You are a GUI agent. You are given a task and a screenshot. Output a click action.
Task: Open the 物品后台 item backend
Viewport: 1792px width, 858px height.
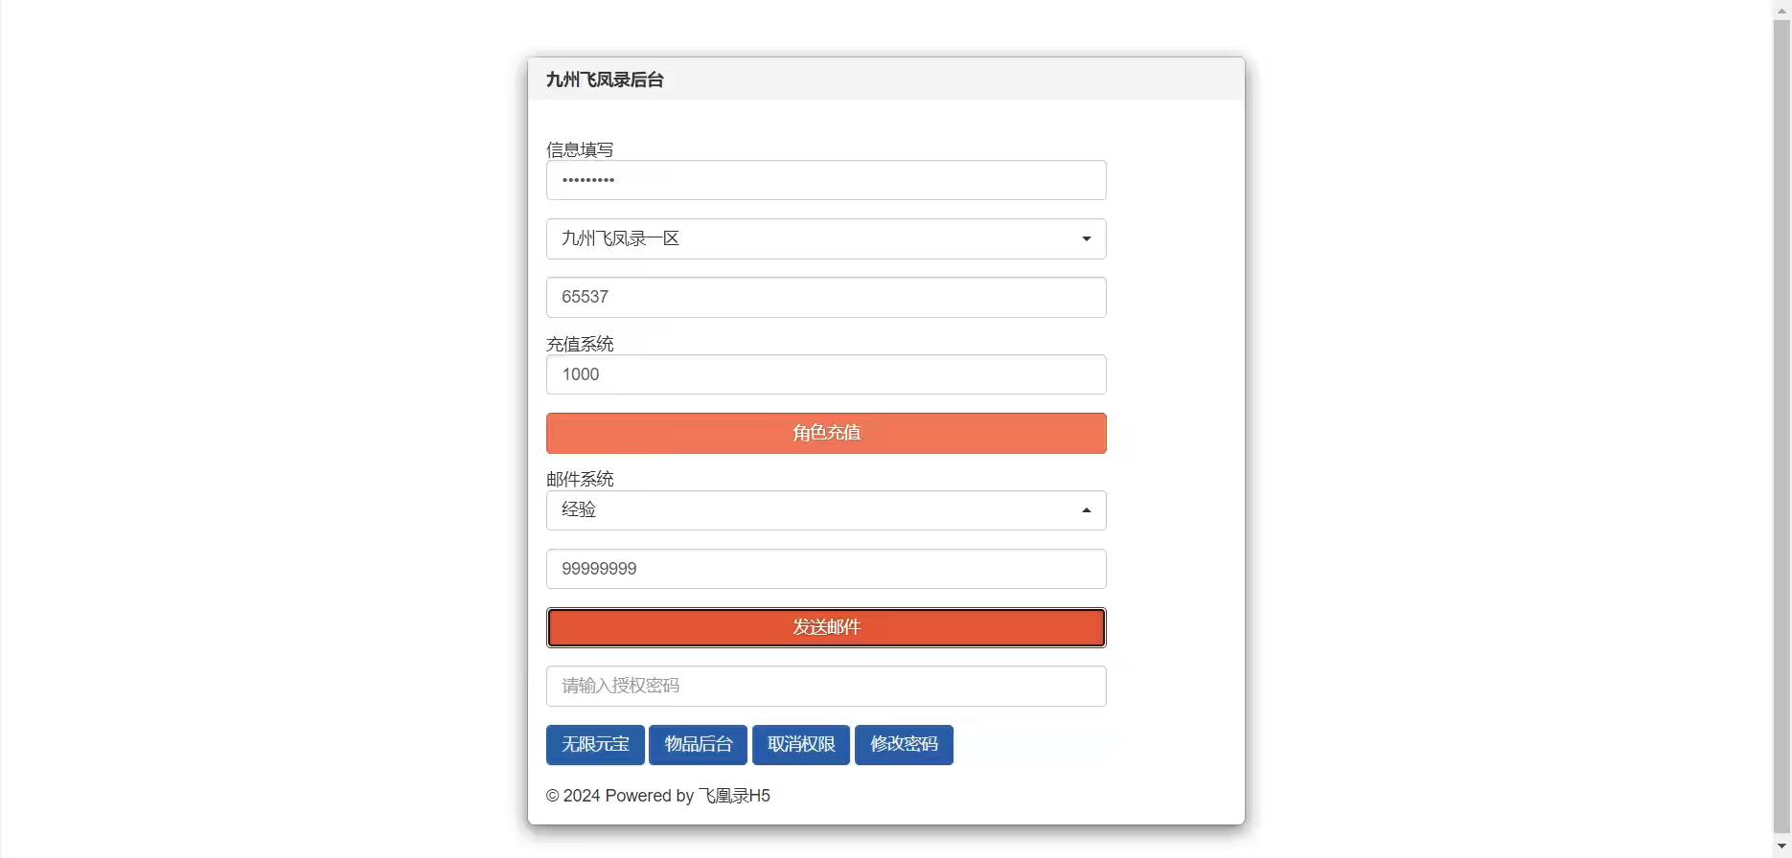(698, 744)
